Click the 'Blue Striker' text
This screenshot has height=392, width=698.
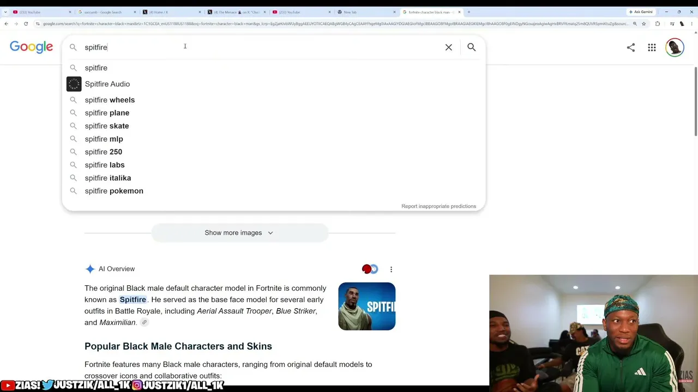point(296,311)
